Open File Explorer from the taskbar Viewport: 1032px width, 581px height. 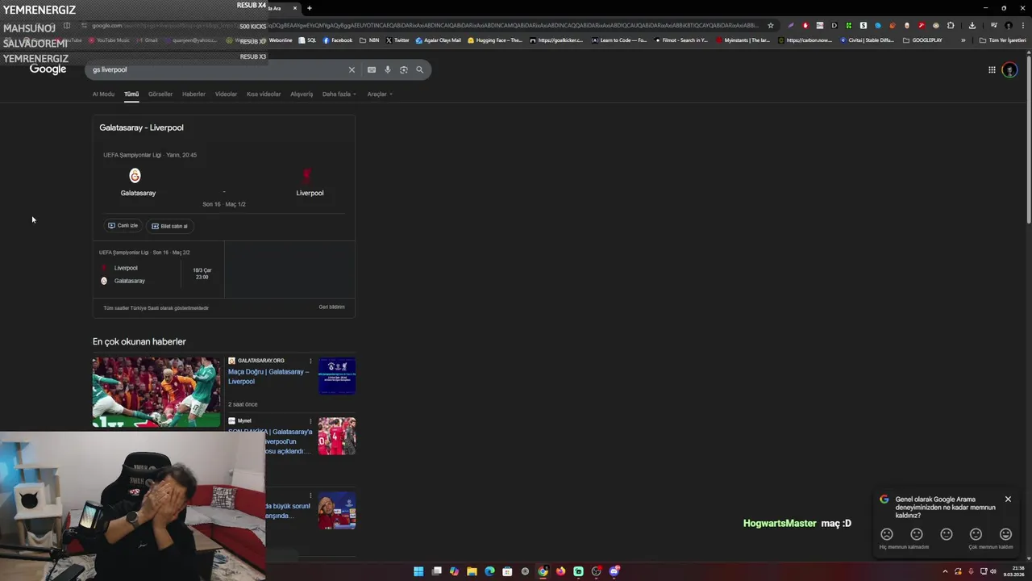472,571
